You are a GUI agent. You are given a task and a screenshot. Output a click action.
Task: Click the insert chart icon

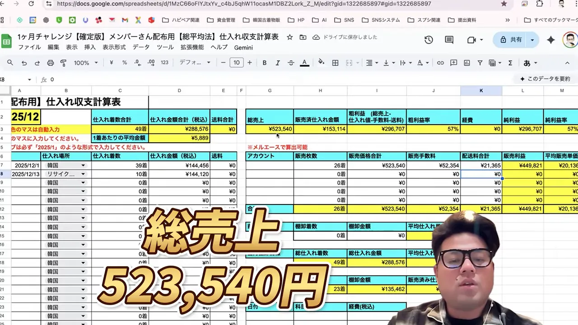pyautogui.click(x=468, y=63)
